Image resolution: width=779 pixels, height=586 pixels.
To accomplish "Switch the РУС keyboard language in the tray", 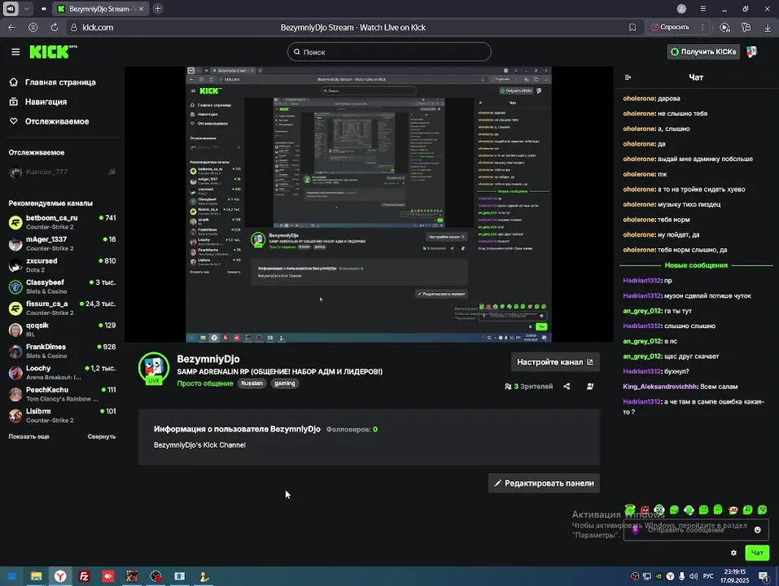I will (x=708, y=576).
